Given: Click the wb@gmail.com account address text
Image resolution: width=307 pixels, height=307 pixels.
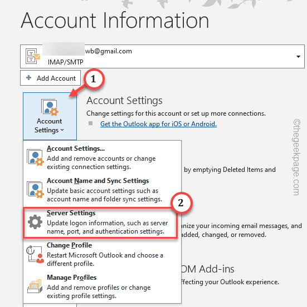Looking at the screenshot, I should 109,51.
